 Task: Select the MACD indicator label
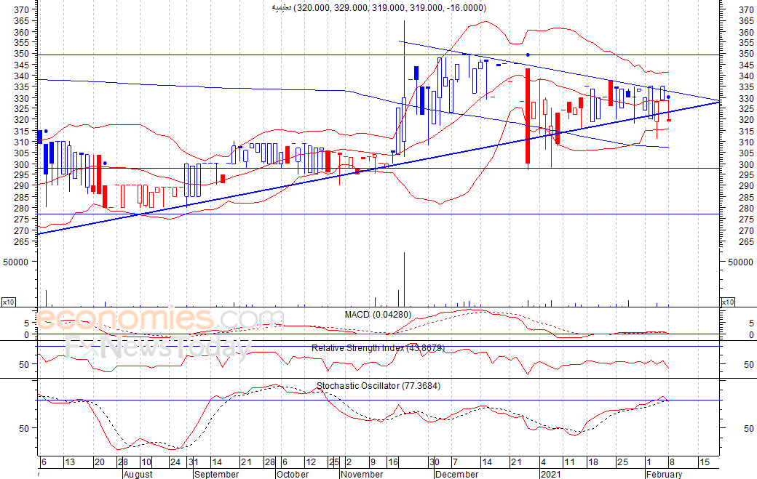point(378,314)
